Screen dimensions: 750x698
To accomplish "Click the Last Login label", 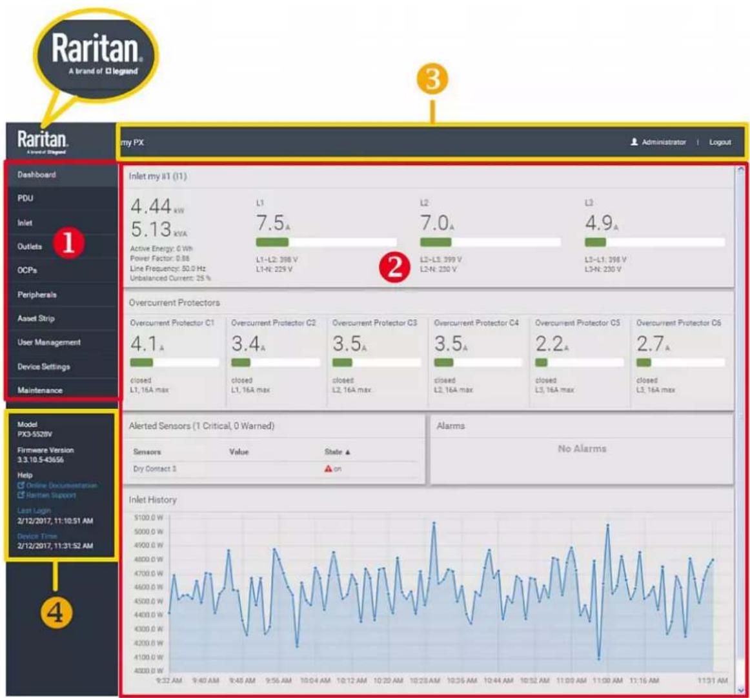I will (34, 510).
